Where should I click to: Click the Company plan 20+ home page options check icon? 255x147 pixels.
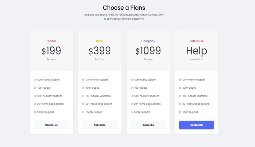point(132,104)
